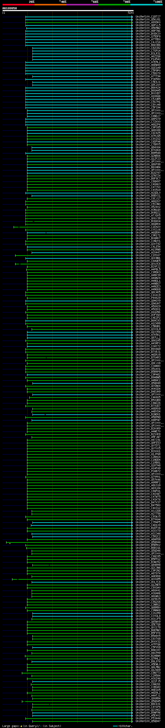The image size is (165, 728).
Task: Click the orange ~40% identity legend segment
Action: (51, 5)
